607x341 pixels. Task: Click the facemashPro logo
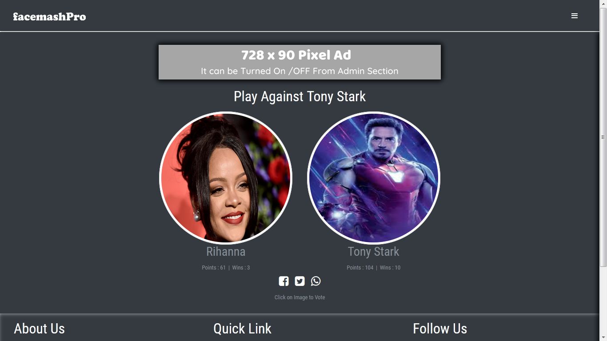(x=49, y=16)
